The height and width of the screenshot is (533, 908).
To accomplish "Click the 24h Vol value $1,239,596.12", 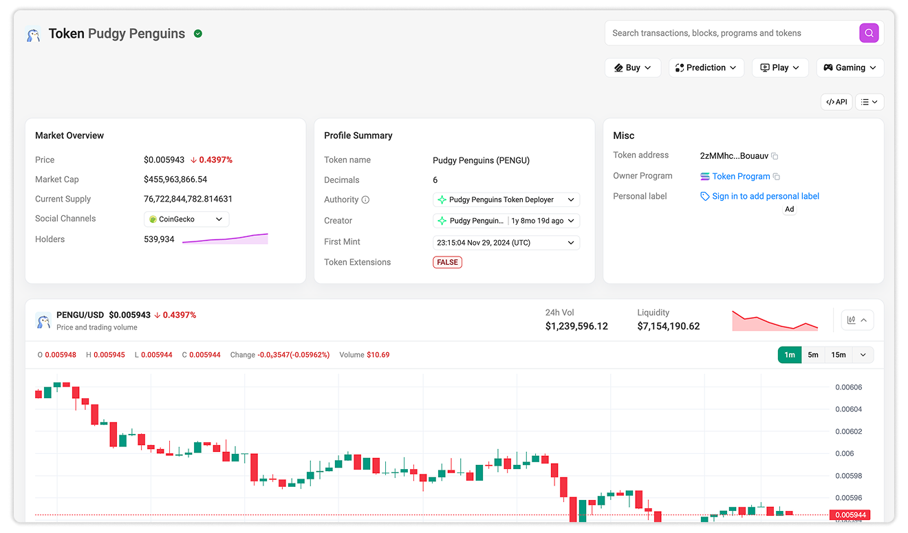I will tap(576, 326).
